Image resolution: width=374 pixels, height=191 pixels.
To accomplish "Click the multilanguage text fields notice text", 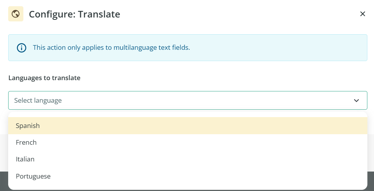I will tap(111, 48).
